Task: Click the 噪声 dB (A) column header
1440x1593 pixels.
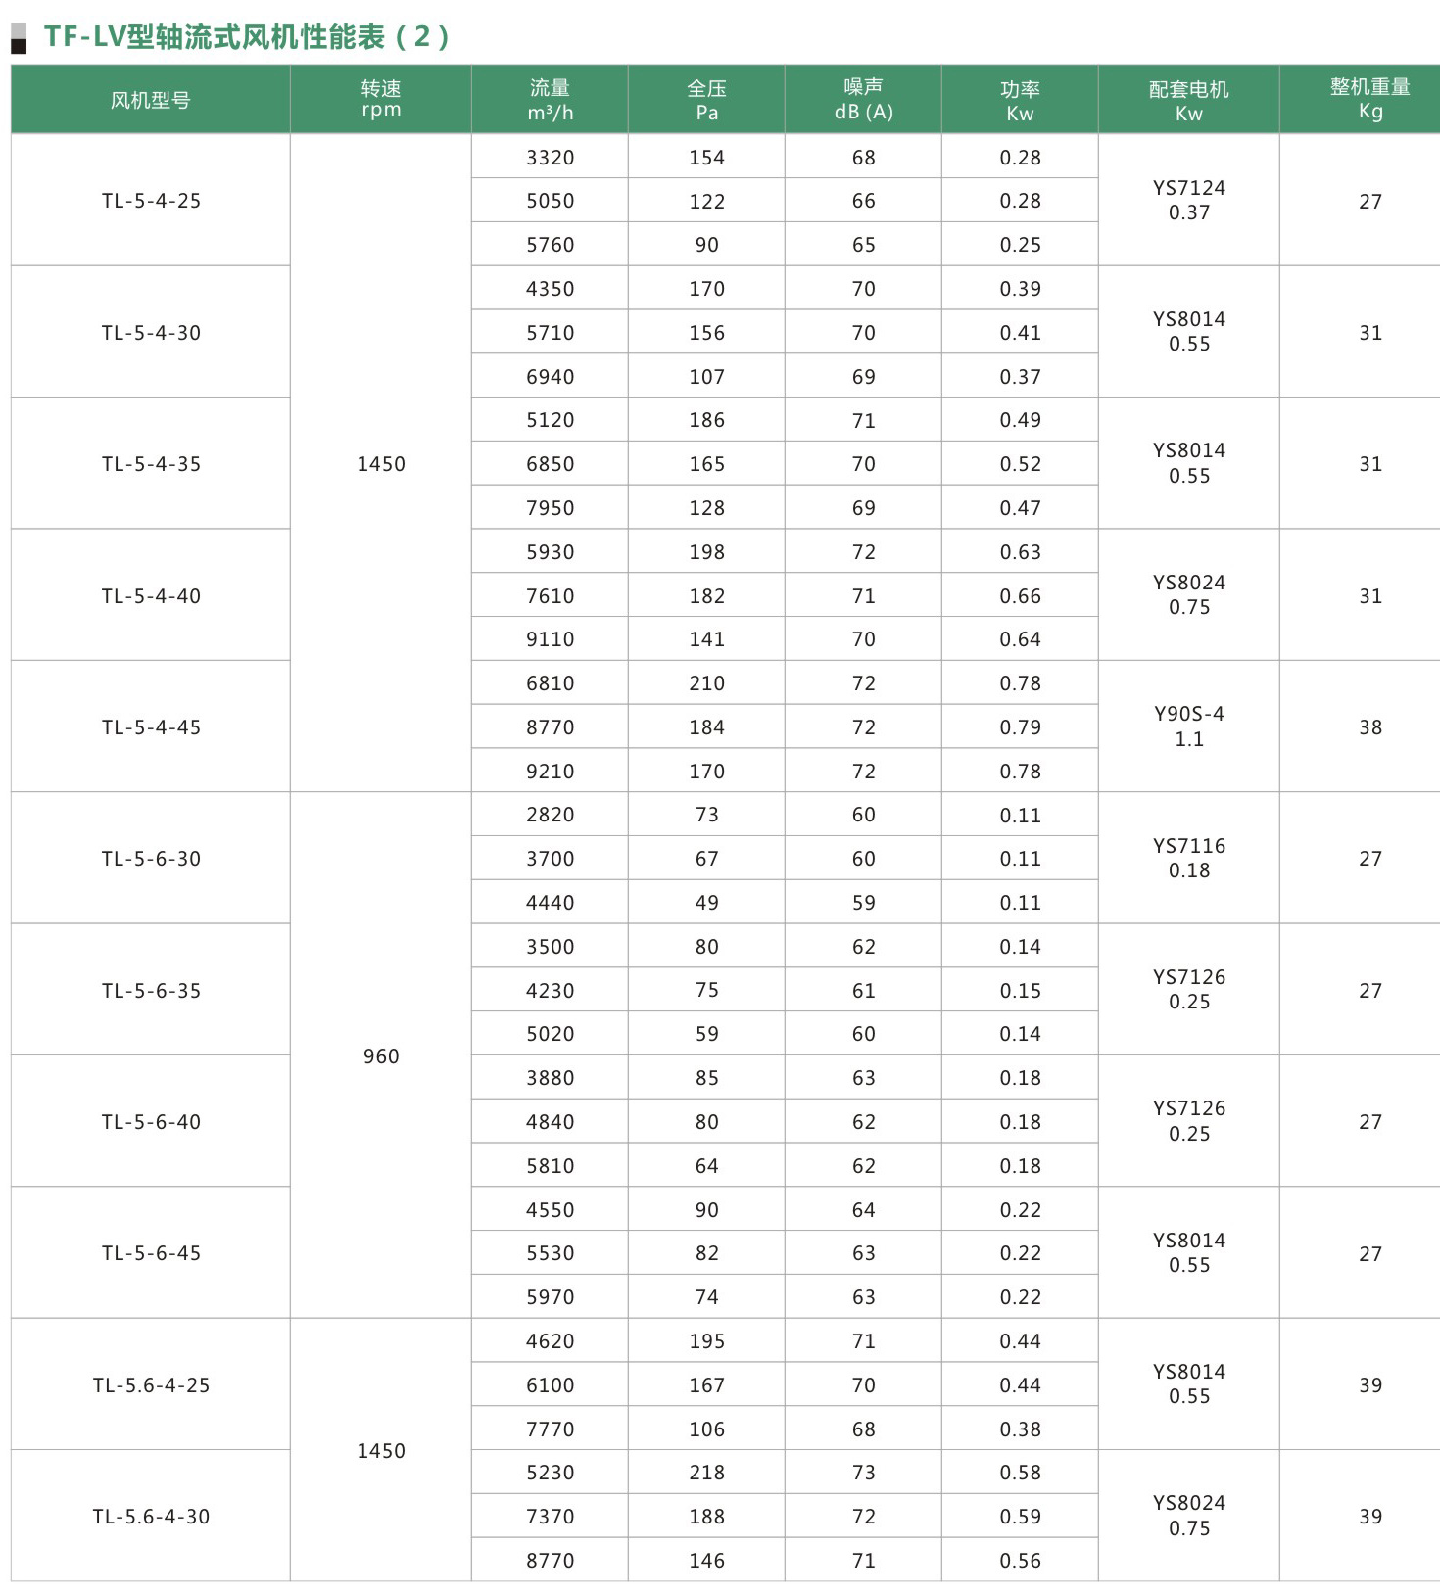Action: pos(863,100)
